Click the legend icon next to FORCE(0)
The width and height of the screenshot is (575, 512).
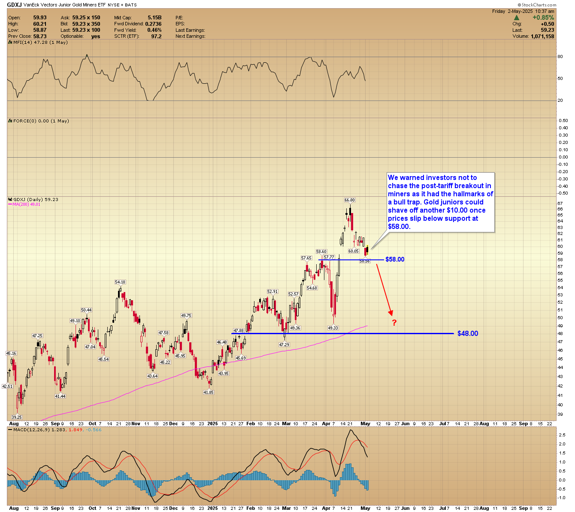[10, 121]
